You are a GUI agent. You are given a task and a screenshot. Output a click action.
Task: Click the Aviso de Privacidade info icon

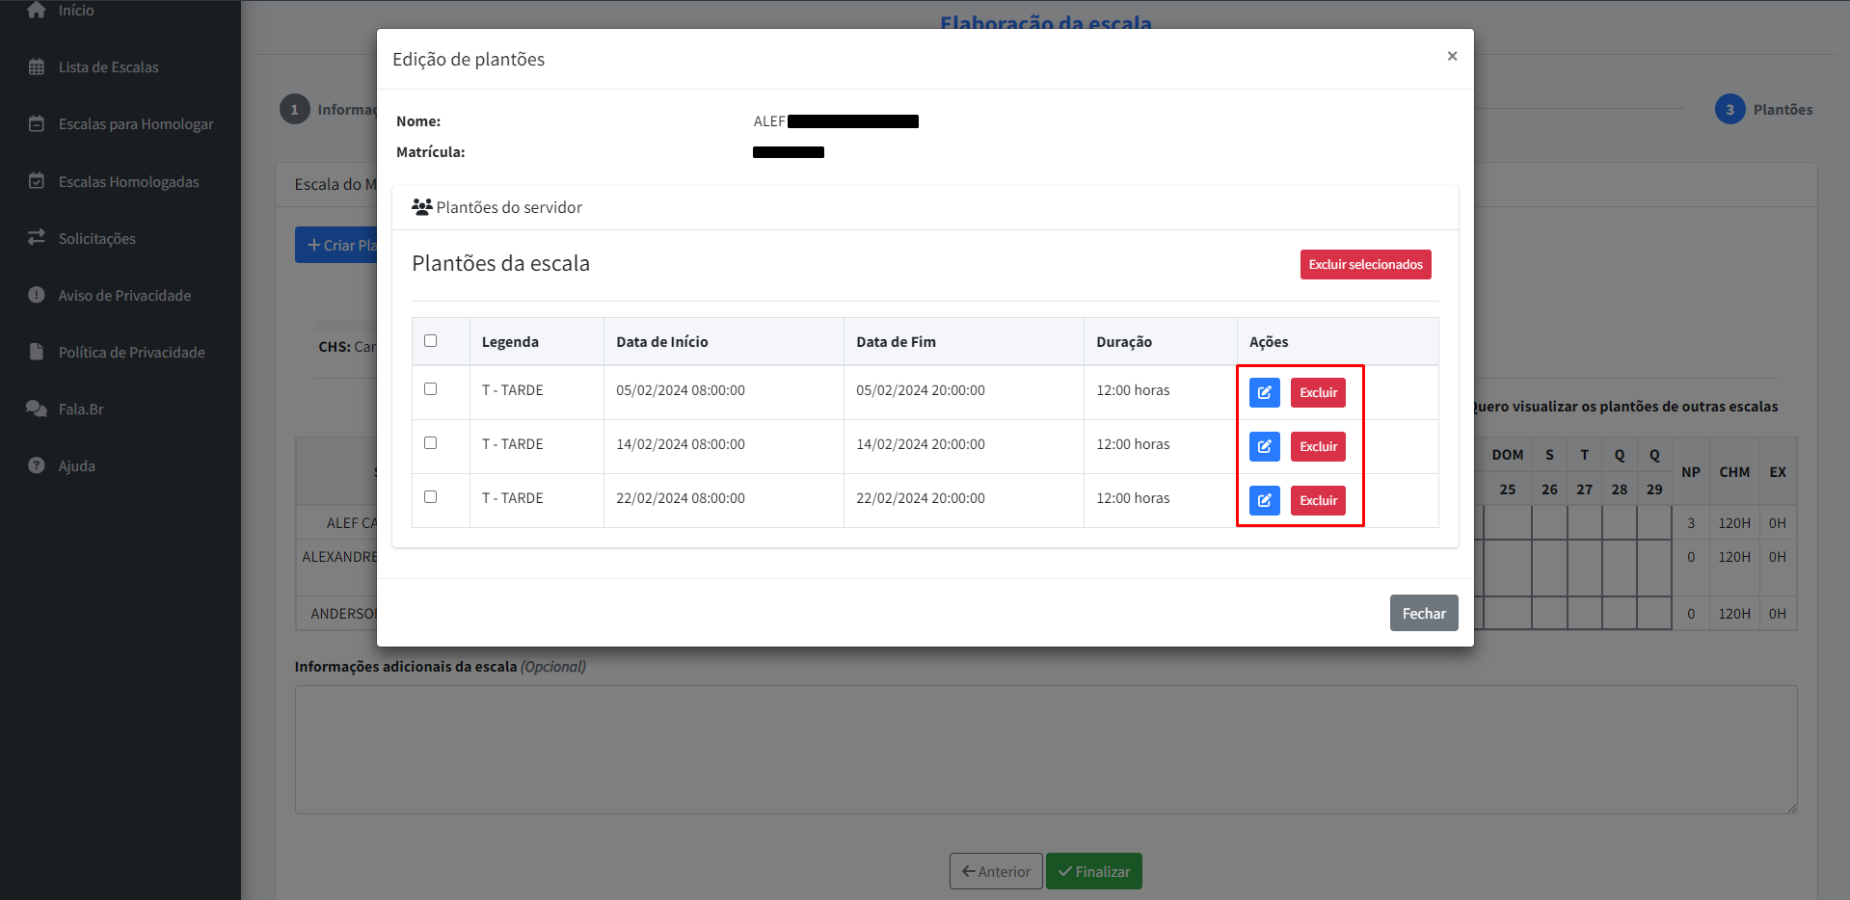click(37, 295)
